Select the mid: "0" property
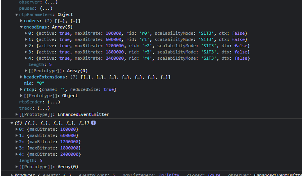The height and width of the screenshot is (176, 302). [x=34, y=83]
